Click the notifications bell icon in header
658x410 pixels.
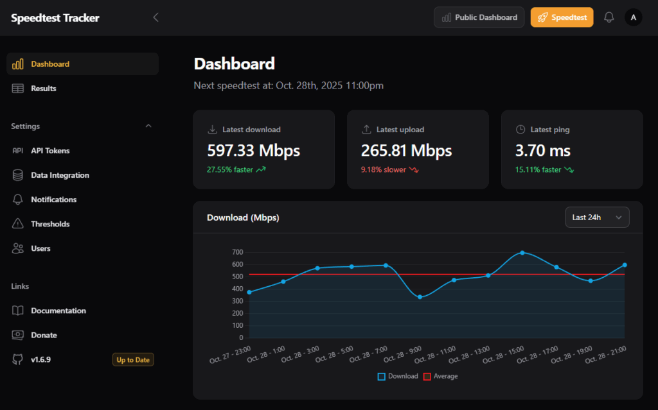[609, 18]
